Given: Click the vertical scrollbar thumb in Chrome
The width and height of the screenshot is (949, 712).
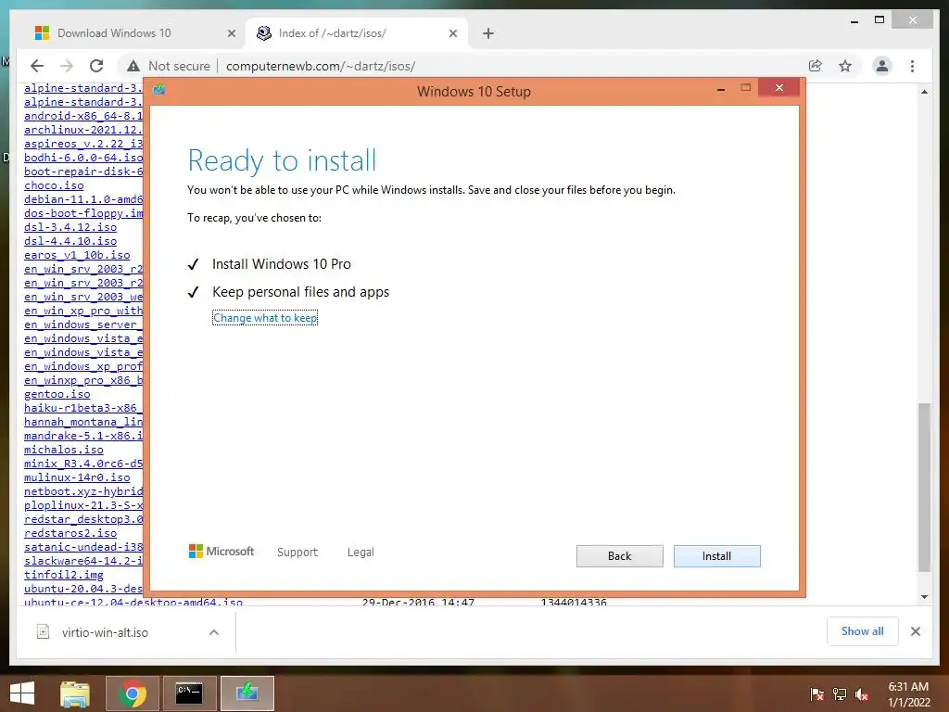Looking at the screenshot, I should coord(924,488).
